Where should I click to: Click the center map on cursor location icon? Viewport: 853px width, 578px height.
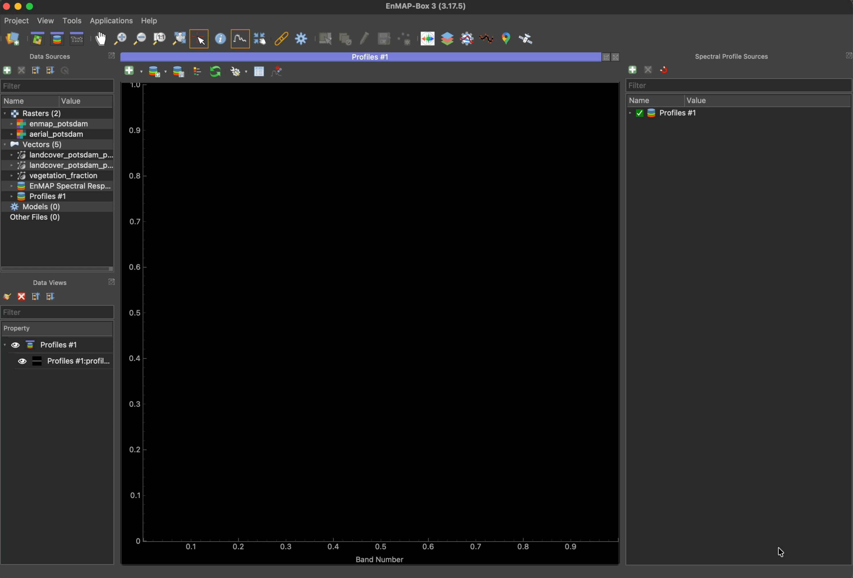pos(260,39)
